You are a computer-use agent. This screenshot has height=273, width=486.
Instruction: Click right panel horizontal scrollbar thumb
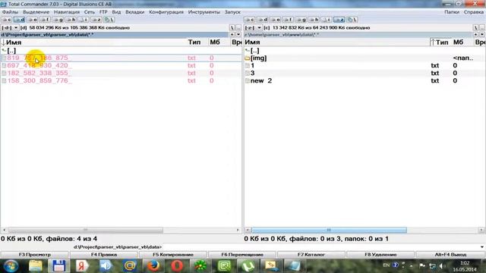tap(329, 230)
